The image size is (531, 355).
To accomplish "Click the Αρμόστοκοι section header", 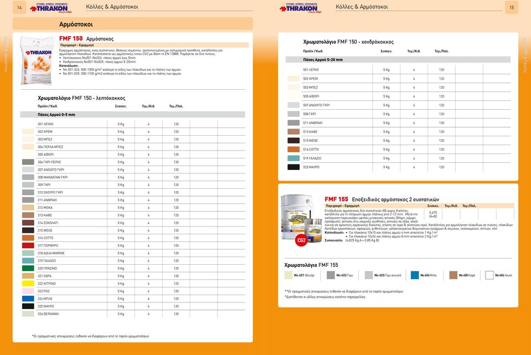I will (x=133, y=24).
